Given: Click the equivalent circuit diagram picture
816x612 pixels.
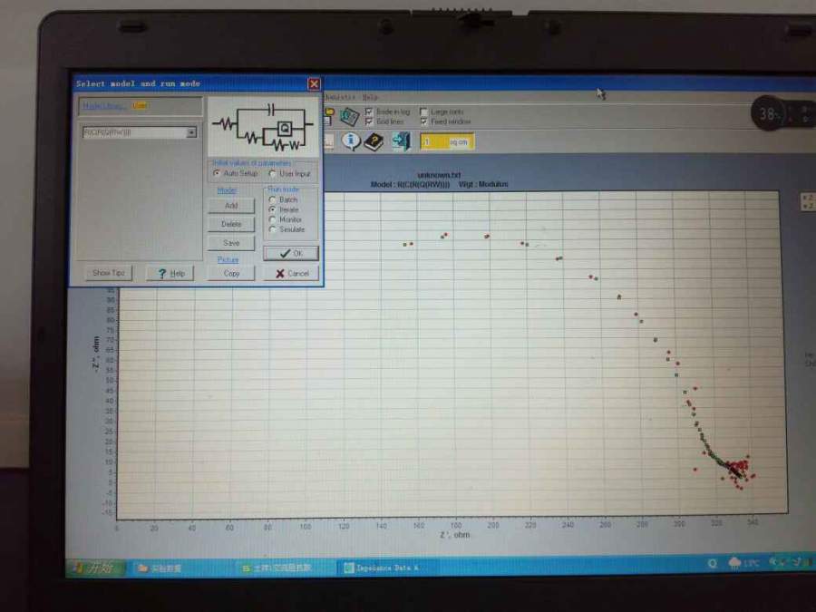Looking at the screenshot, I should (263, 126).
